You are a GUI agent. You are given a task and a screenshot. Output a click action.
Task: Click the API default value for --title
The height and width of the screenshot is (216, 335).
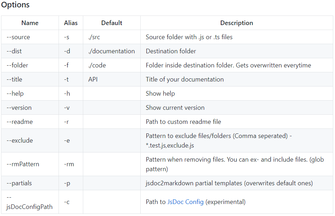pos(93,79)
